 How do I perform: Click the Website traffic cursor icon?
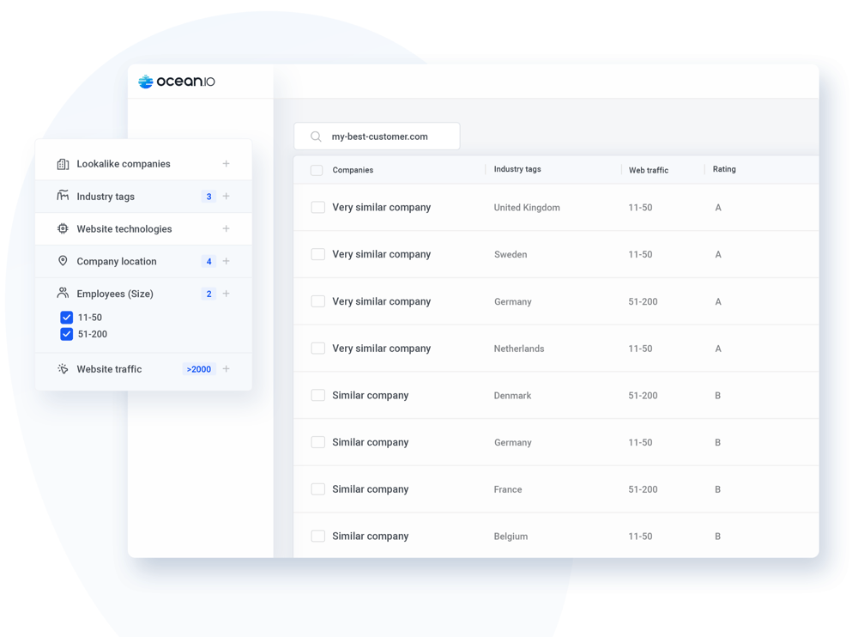pyautogui.click(x=63, y=368)
